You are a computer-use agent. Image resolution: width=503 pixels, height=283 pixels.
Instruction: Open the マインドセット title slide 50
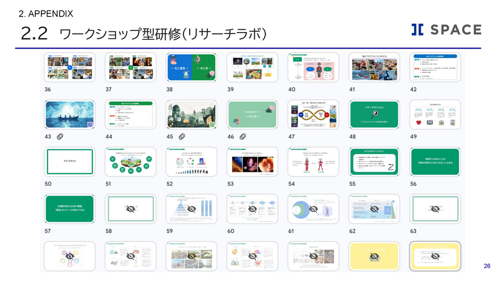tap(70, 161)
